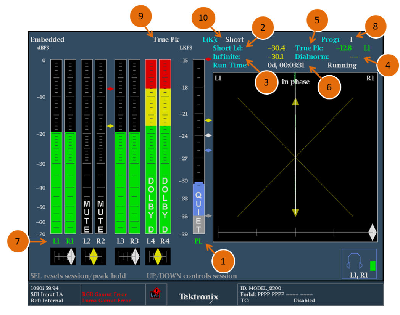Image resolution: width=400 pixels, height=315 pixels.
Task: Click the red peak marker beside R2 bar
Action: click(110, 89)
